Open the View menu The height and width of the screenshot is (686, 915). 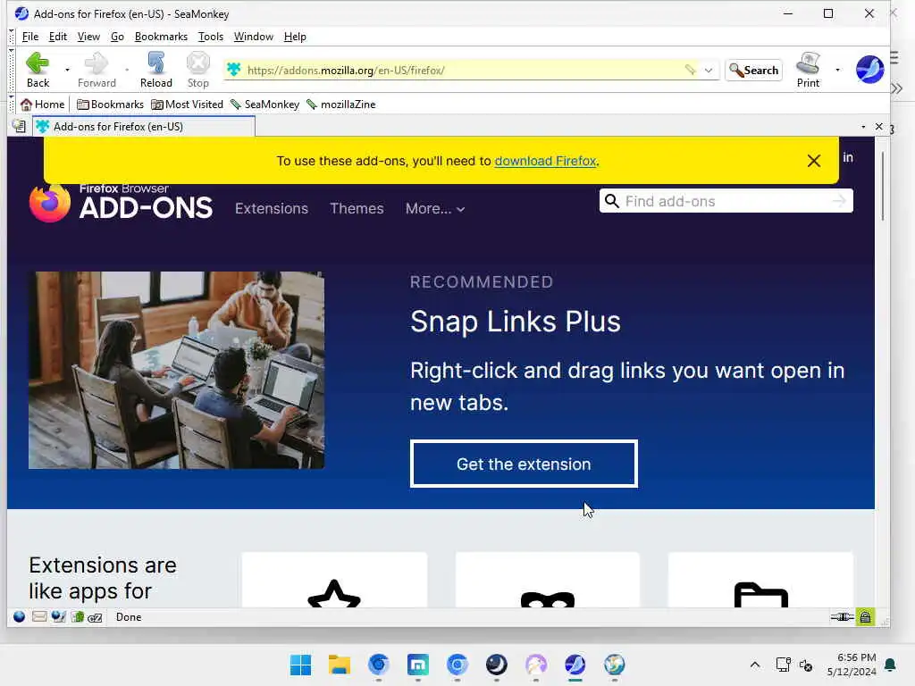point(88,36)
